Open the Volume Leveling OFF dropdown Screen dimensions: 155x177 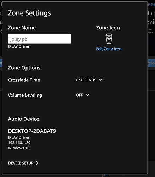[82, 95]
